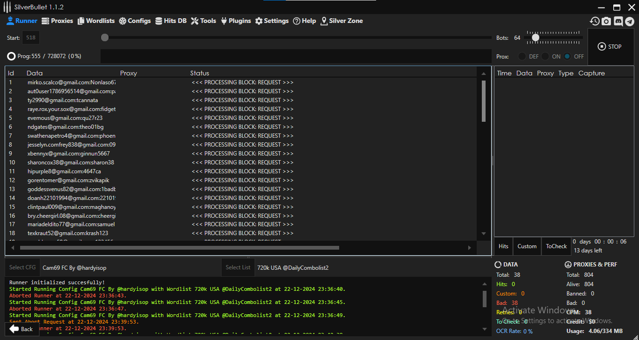Open the Hits DB section

(x=171, y=21)
